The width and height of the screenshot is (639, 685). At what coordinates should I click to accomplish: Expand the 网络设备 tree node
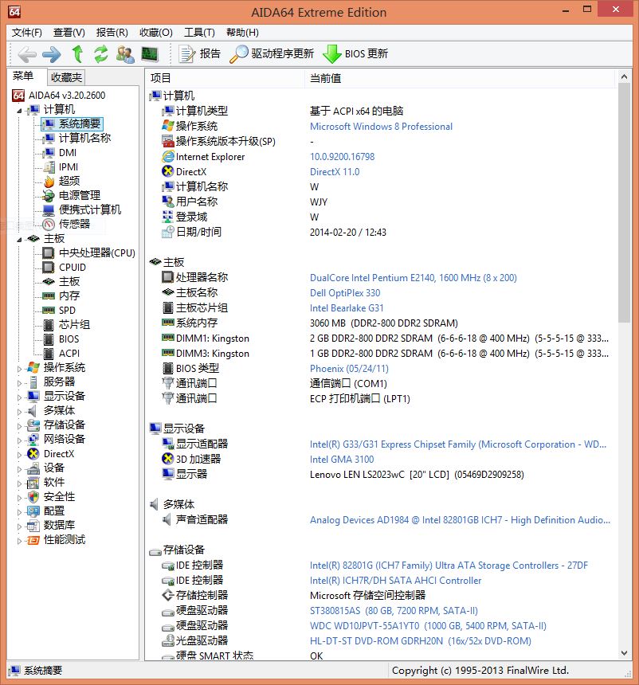click(19, 440)
